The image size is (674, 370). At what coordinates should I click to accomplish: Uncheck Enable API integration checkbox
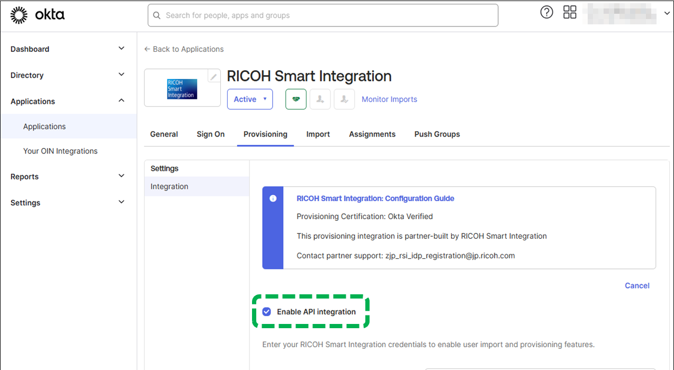click(x=267, y=312)
